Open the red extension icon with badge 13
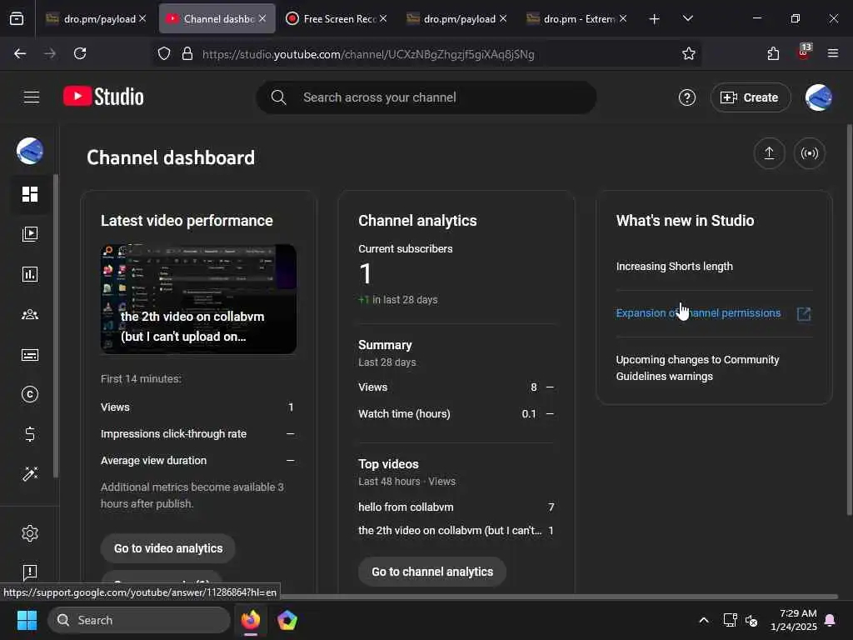This screenshot has width=853, height=640. tap(804, 52)
